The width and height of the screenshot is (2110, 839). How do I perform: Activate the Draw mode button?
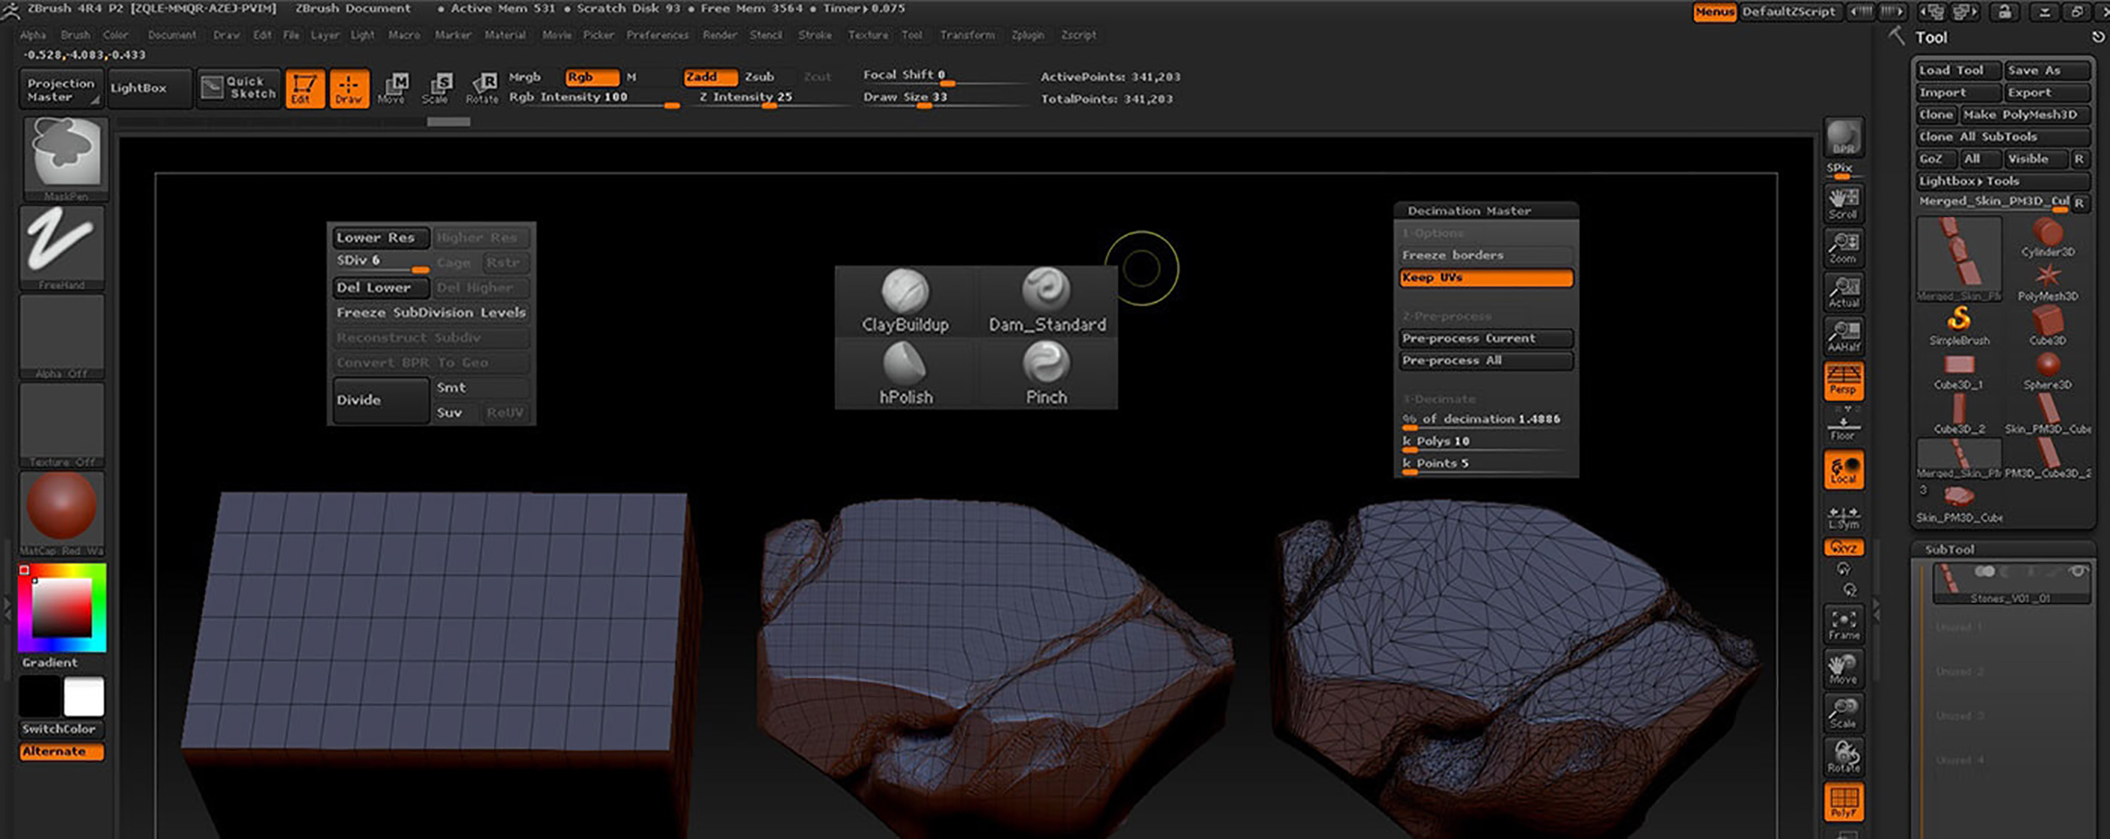349,89
